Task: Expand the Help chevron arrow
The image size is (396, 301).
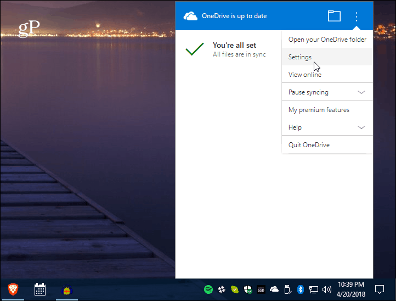Action: [x=361, y=127]
